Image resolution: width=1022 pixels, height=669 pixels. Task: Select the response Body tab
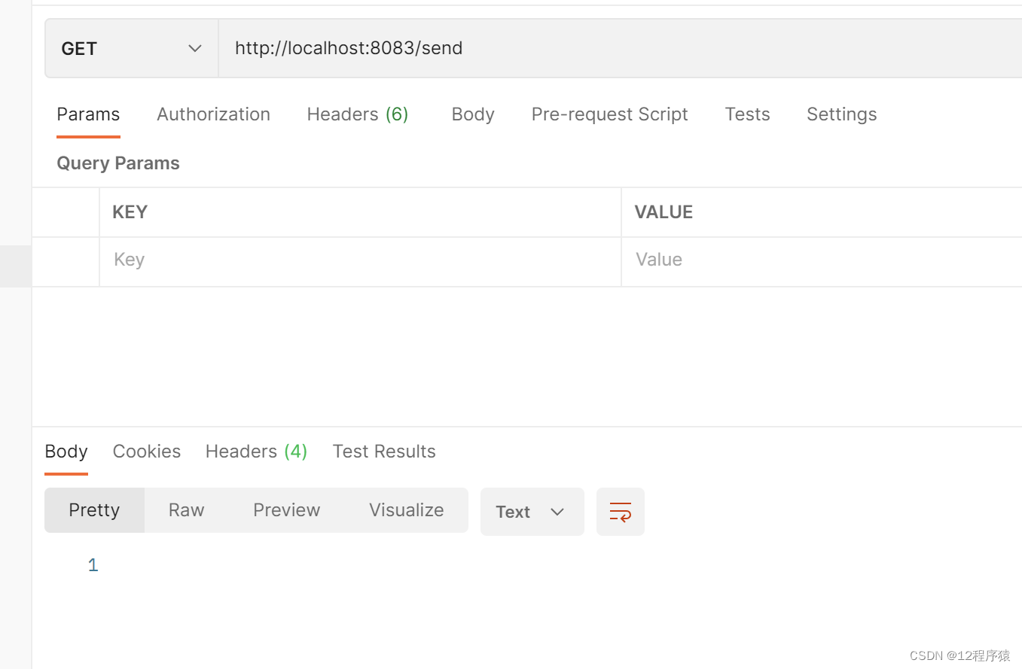(x=66, y=452)
